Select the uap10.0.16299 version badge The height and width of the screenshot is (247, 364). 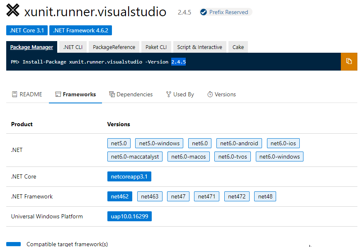tap(129, 216)
